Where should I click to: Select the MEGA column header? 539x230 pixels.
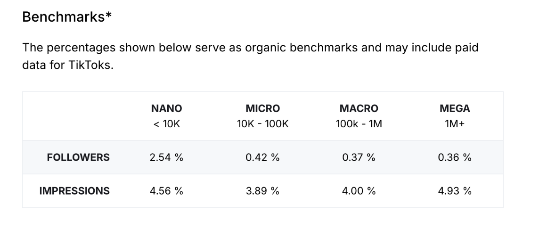455,108
